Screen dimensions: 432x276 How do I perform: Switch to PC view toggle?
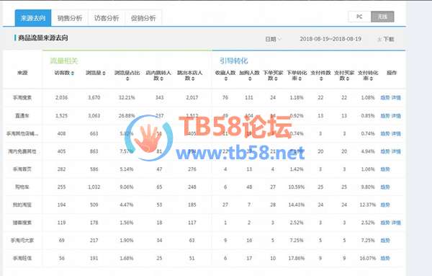coord(359,17)
